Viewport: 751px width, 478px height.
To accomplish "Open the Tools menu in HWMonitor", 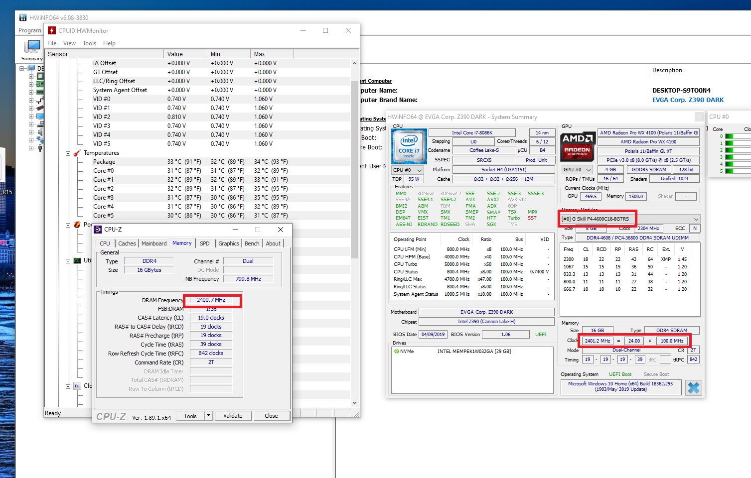I will coord(90,43).
